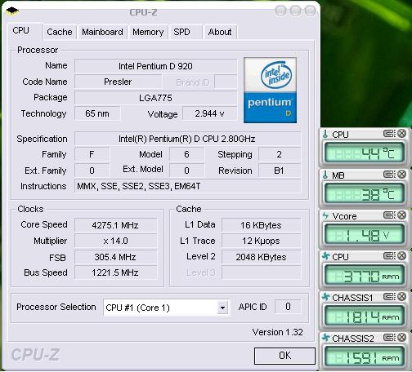Screen dimensions: 412x372
Task: Close the CPU temperature monitor widget
Action: [401, 134]
